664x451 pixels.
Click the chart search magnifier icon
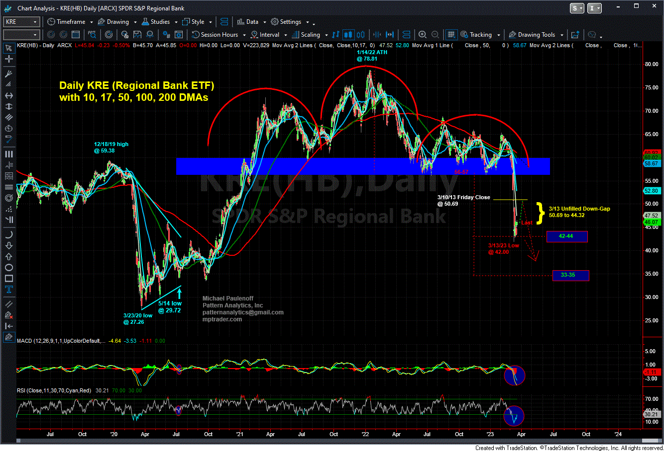[x=92, y=35]
